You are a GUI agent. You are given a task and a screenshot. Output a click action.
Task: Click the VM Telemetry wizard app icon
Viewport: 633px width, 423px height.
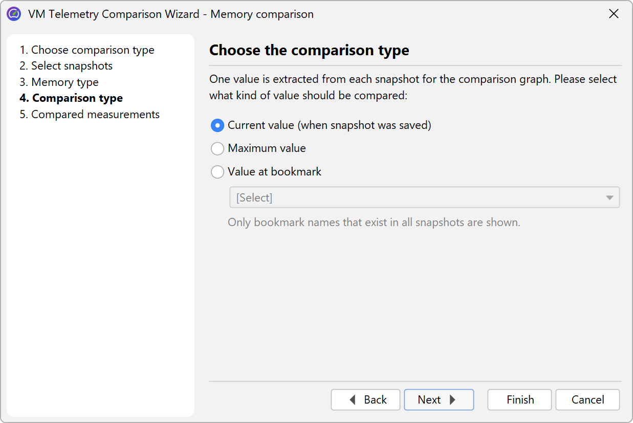pyautogui.click(x=14, y=14)
